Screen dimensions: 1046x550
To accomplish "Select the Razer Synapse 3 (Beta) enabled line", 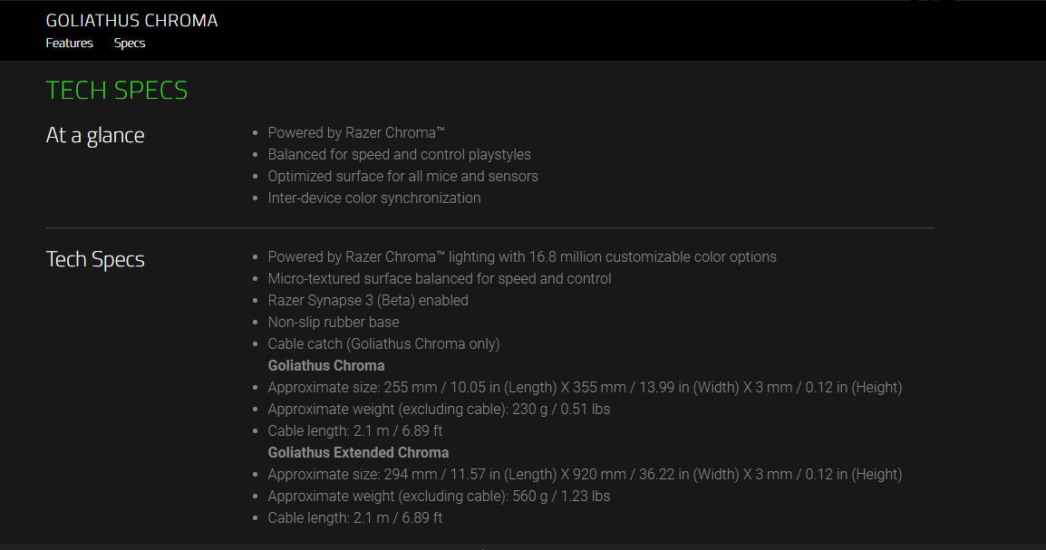I will click(367, 300).
